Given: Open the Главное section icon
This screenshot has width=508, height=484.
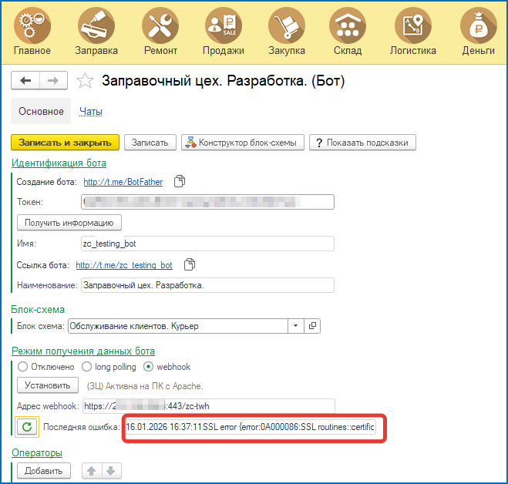Looking at the screenshot, I should [32, 25].
